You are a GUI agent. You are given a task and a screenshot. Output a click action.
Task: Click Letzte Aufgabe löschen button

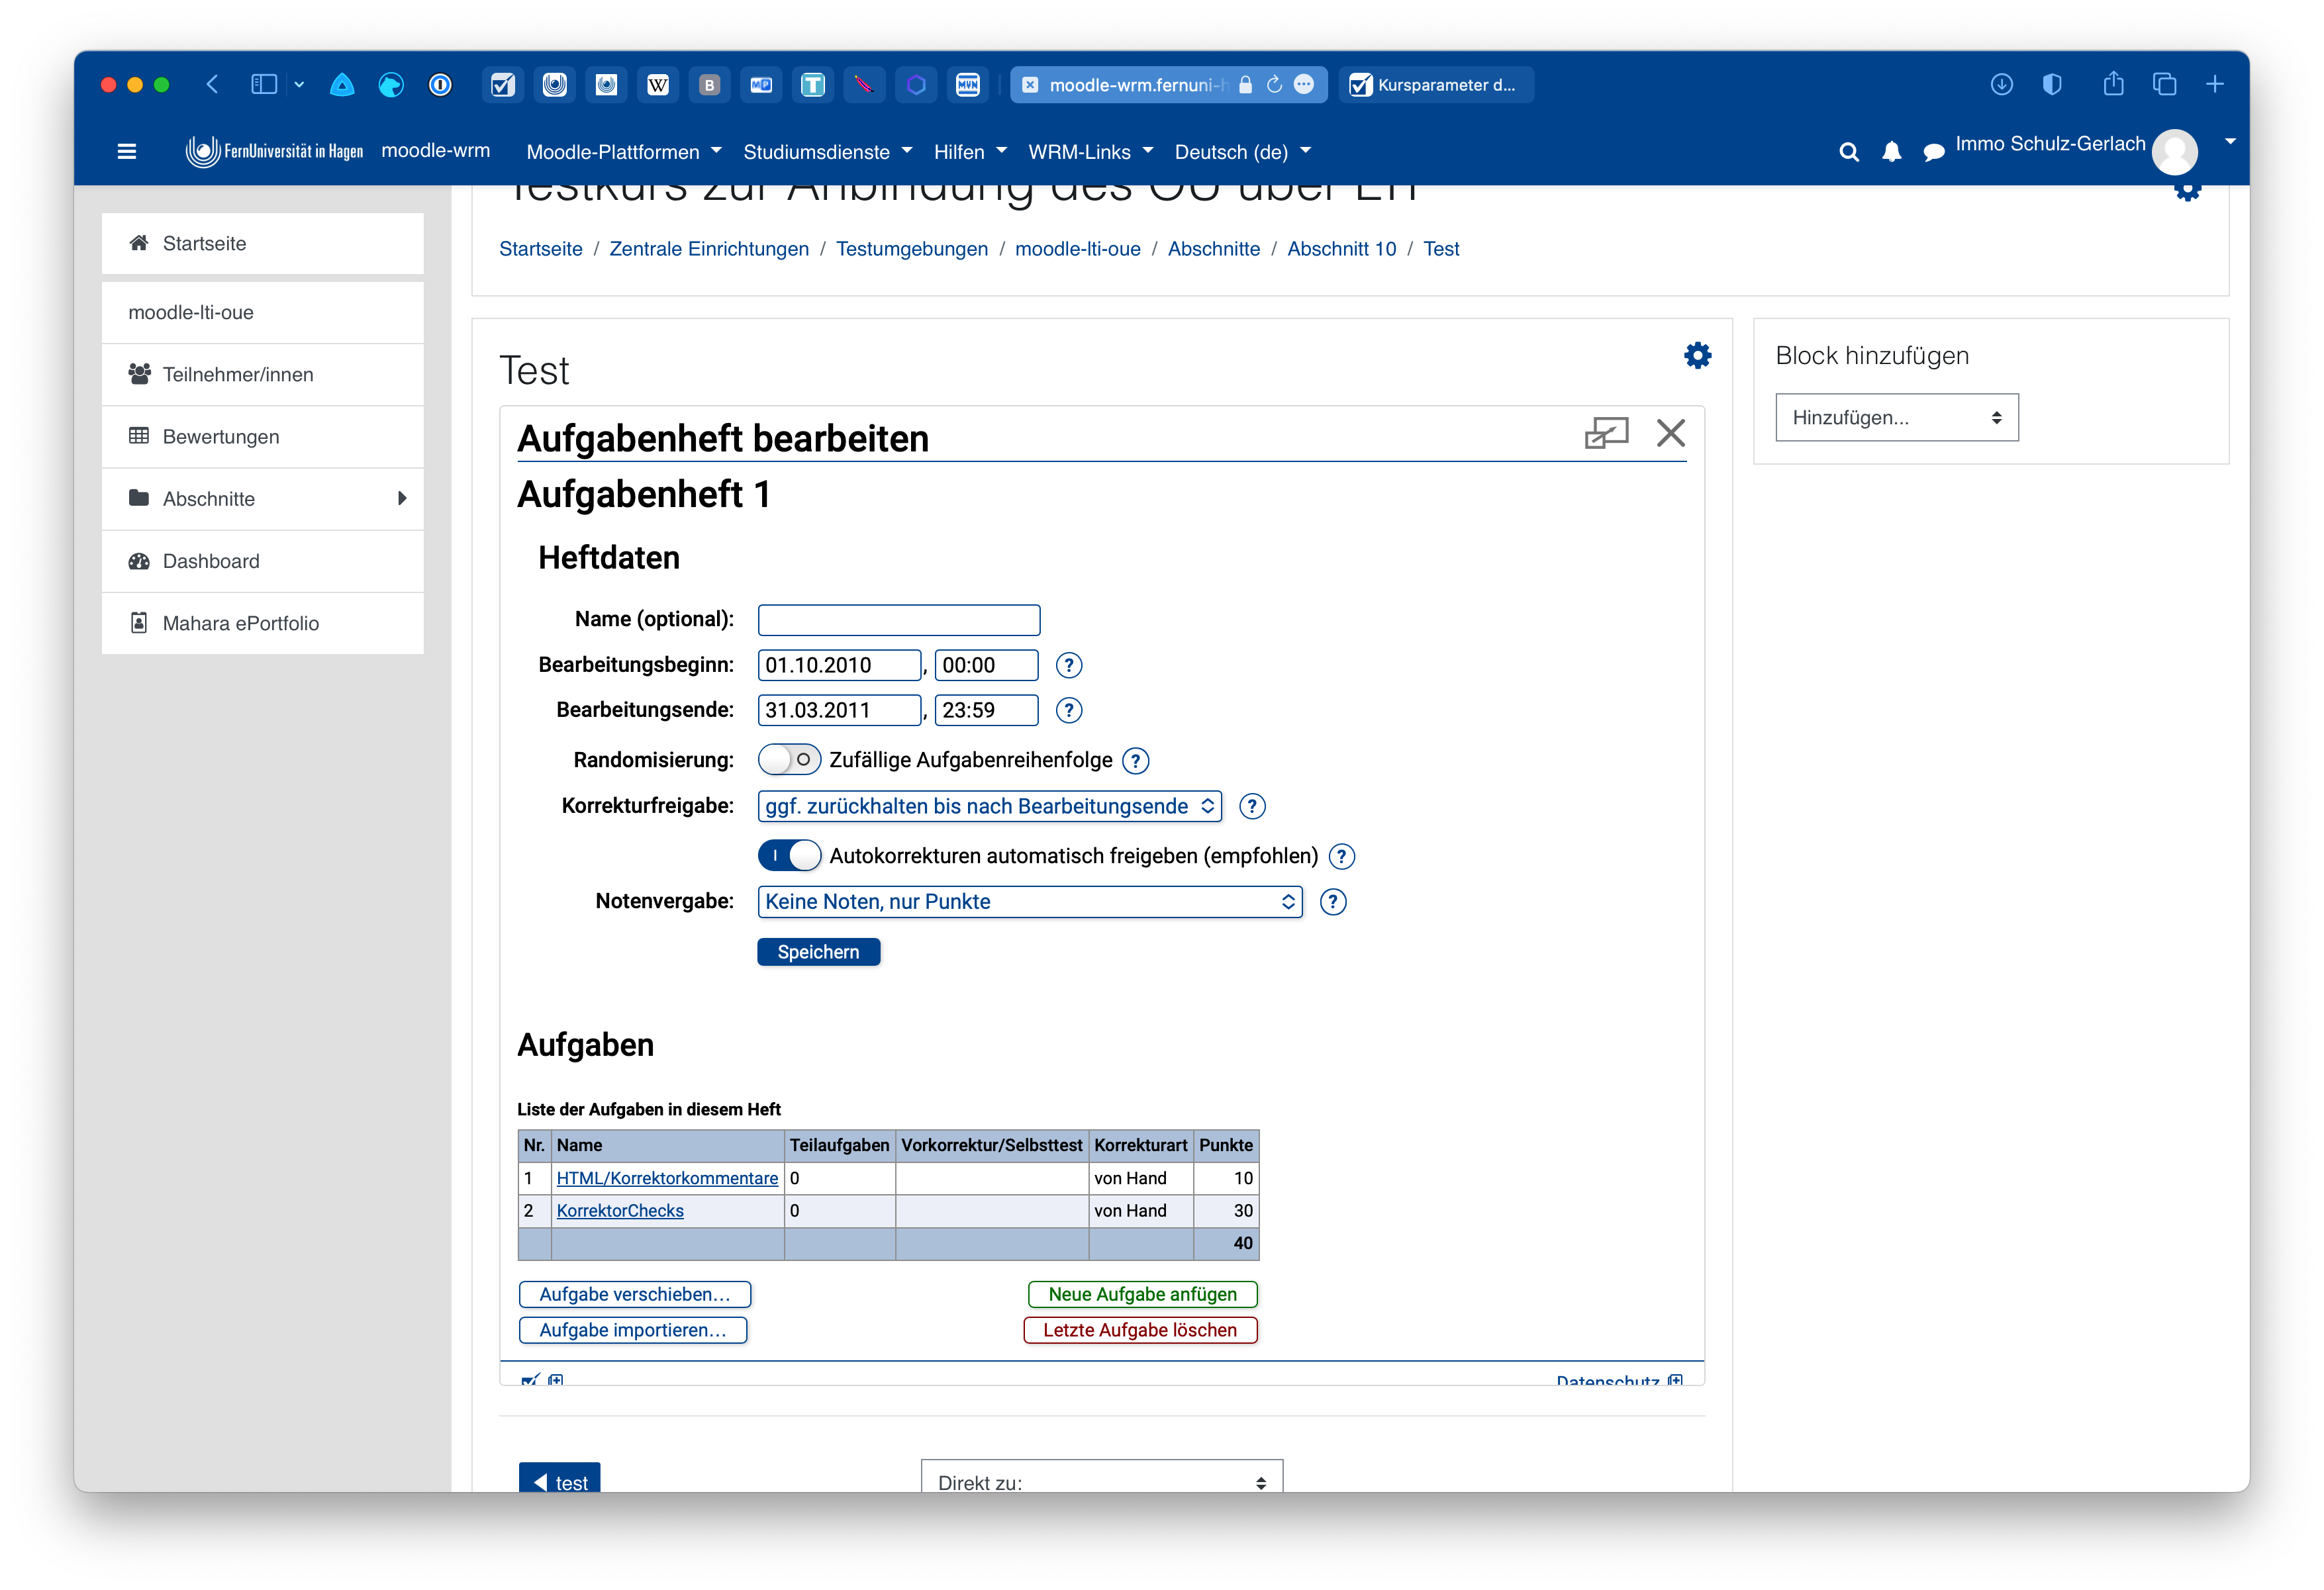tap(1140, 1330)
